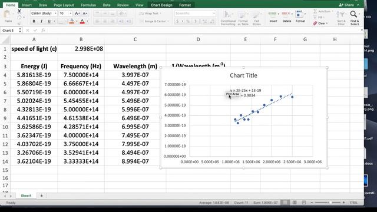
Task: Toggle Underline formatting
Action: pyautogui.click(x=49, y=21)
